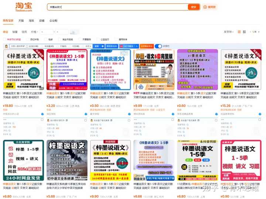Click the first magnifier icon under ¥3.20 item
Image resolution: width=266 pixels, height=199 pixels.
click(57, 124)
